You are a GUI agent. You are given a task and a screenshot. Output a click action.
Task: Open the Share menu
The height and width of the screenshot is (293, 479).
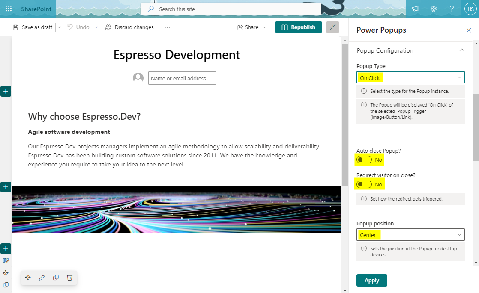pyautogui.click(x=252, y=27)
